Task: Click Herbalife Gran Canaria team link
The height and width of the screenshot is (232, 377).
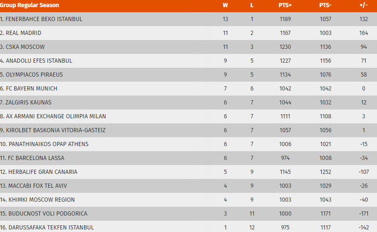Action: [41, 172]
